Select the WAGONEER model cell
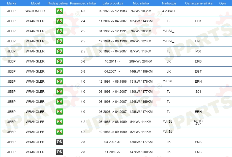 coord(35,11)
